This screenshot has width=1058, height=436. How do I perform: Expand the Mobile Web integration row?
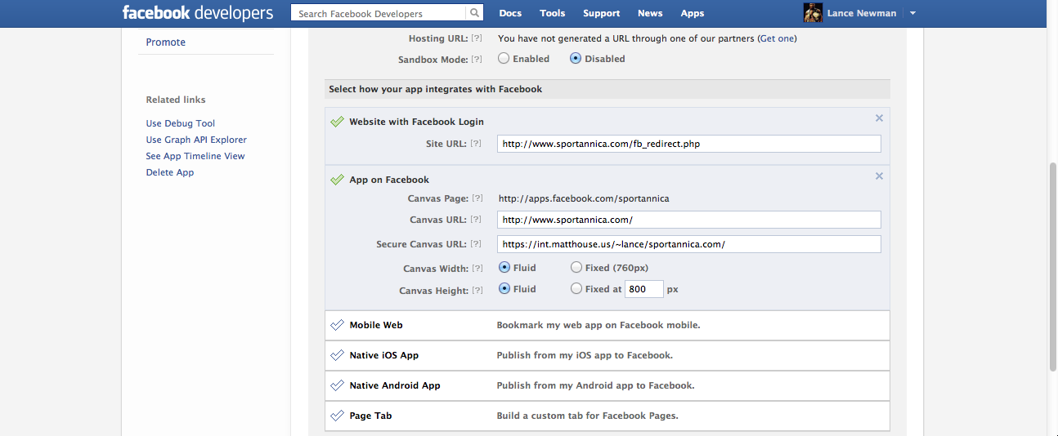click(x=607, y=325)
